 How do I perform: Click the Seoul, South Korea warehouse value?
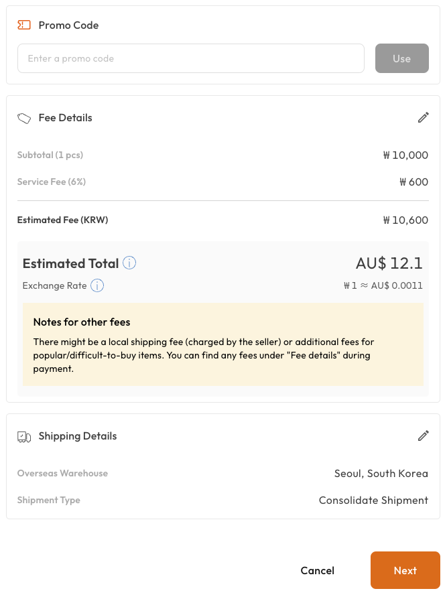click(381, 474)
